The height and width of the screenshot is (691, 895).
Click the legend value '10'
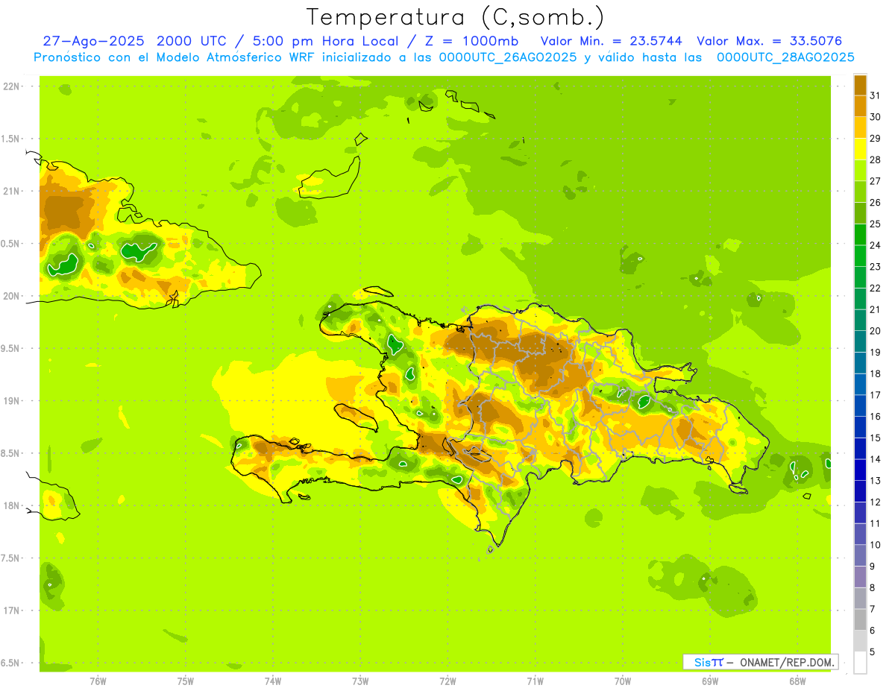(876, 545)
